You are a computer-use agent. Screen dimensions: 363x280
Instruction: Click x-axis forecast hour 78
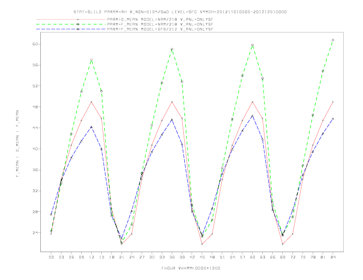[x=313, y=257]
